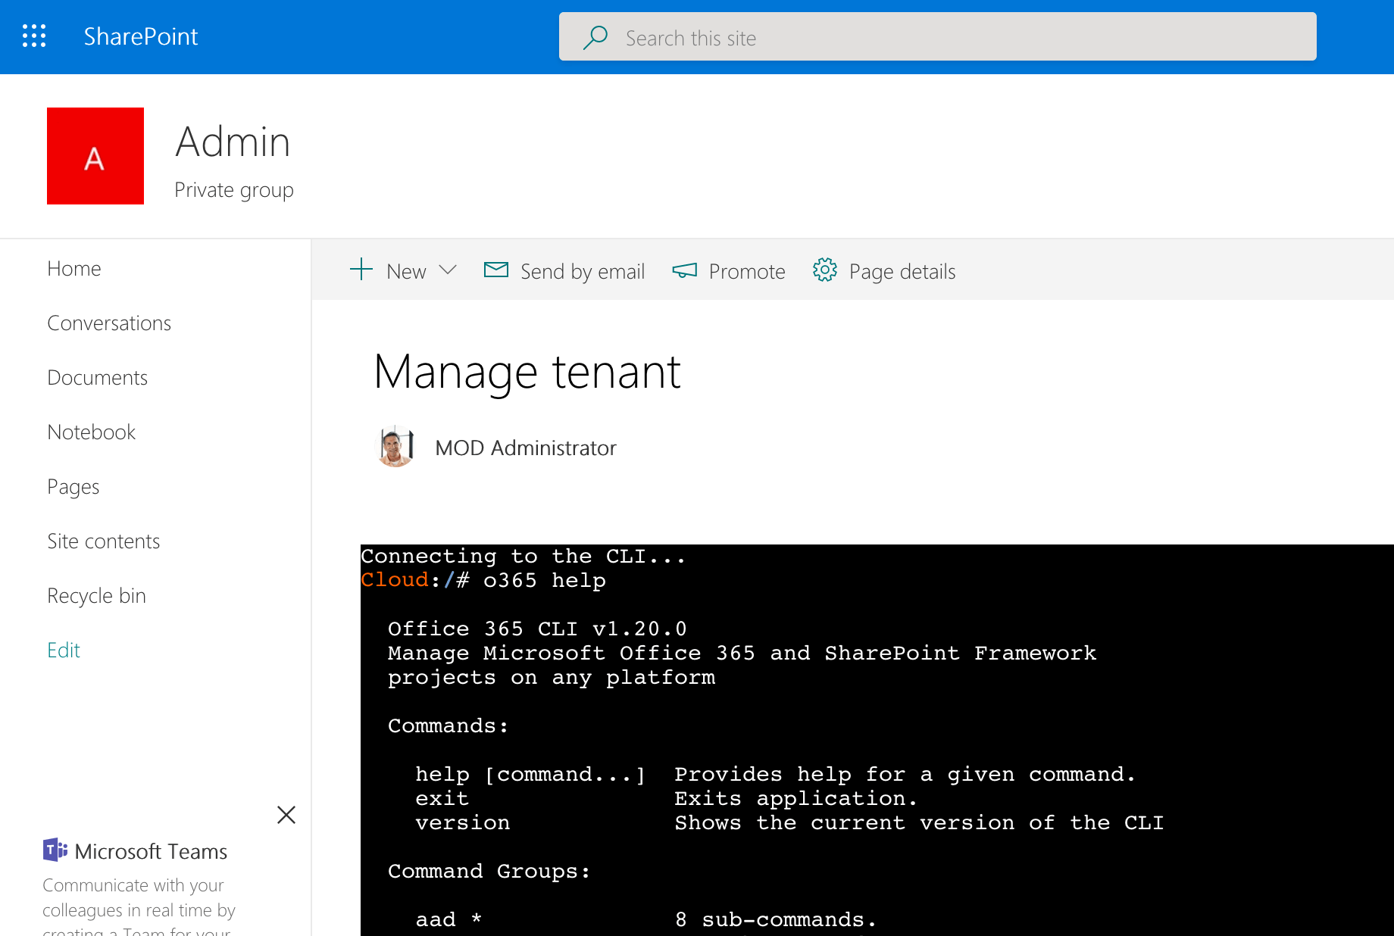The image size is (1394, 936).
Task: Click the Edit navigation link
Action: 64,651
